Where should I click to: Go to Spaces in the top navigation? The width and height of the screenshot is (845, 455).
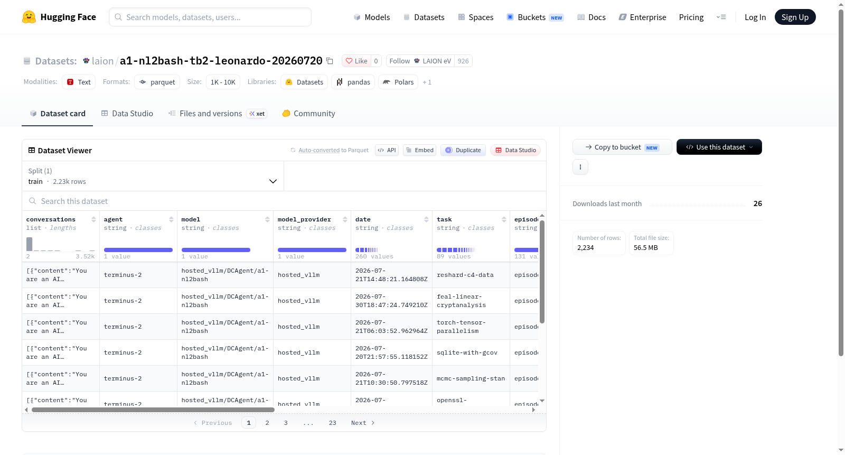476,17
